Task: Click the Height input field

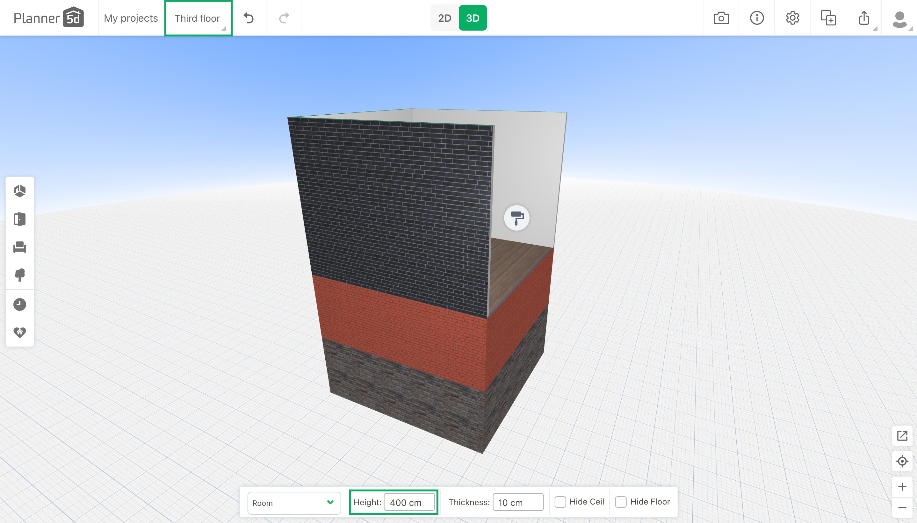Action: 409,502
